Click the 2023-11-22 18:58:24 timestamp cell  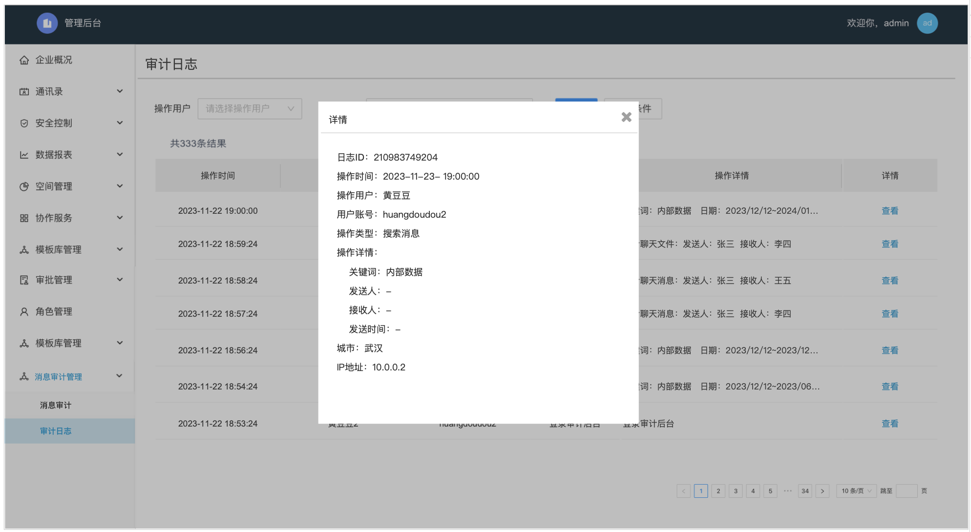point(218,281)
